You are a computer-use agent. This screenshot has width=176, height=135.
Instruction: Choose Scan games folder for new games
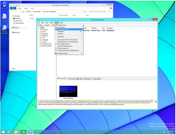69,40
